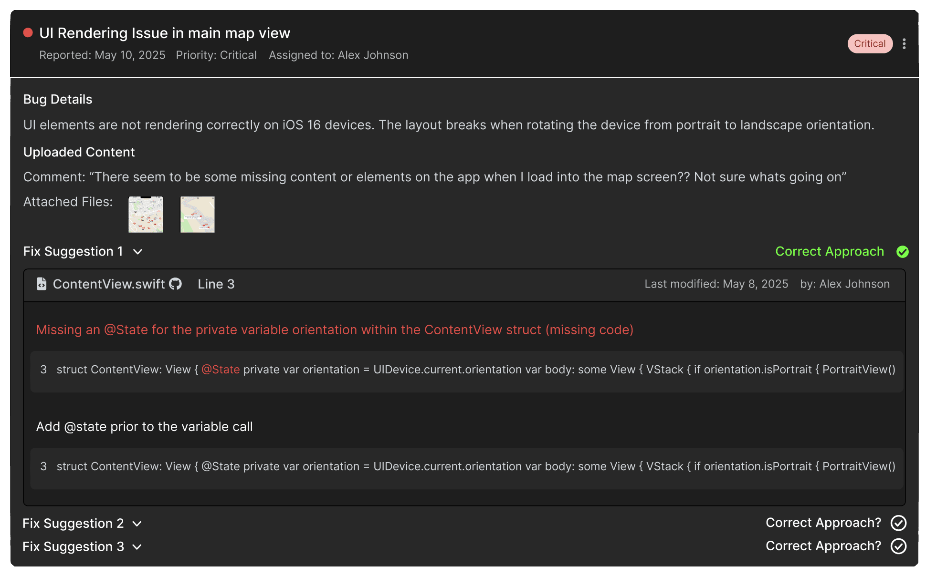This screenshot has width=926, height=576.
Task: Click the UI Rendering Issue bug title
Action: click(165, 33)
